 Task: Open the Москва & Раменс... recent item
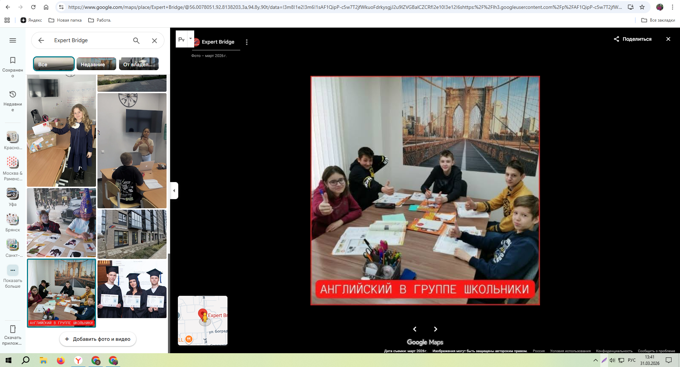tap(13, 169)
